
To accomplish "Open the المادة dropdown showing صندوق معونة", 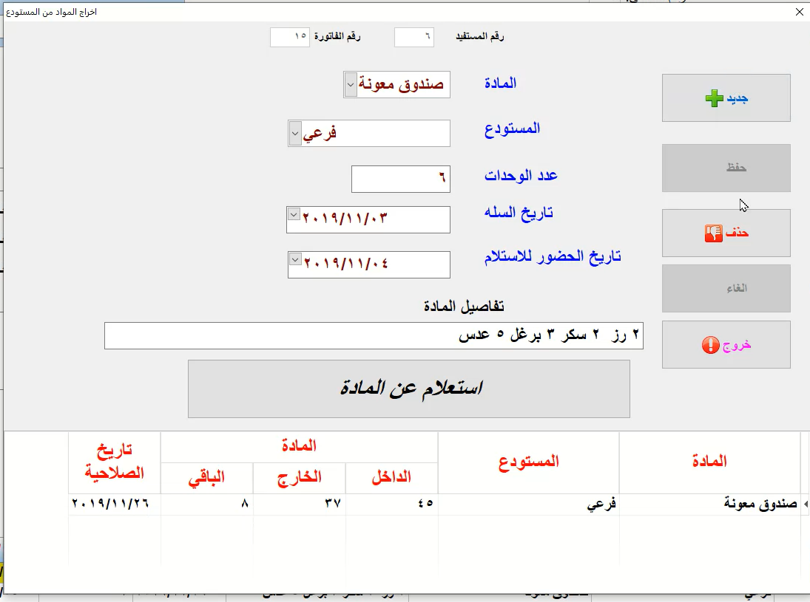I will click(349, 84).
